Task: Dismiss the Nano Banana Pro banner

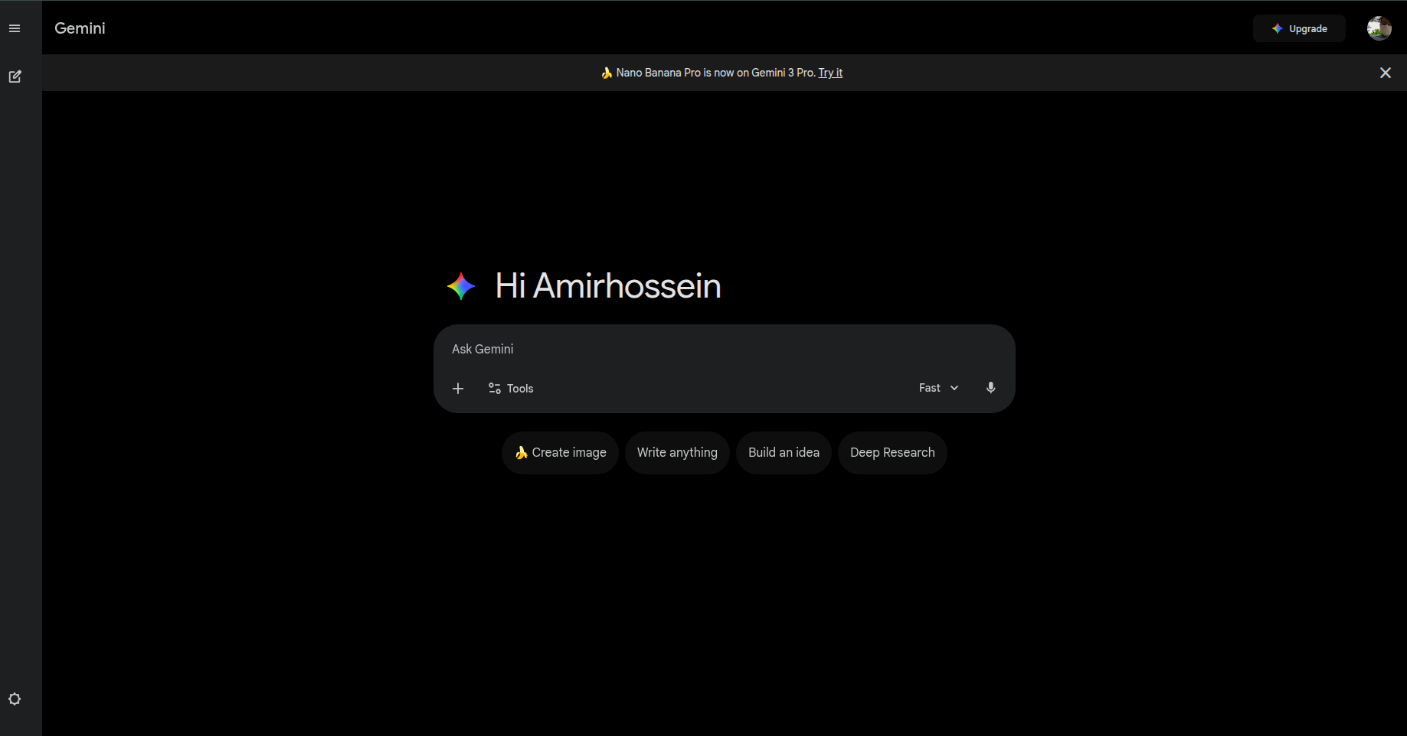Action: [1385, 73]
